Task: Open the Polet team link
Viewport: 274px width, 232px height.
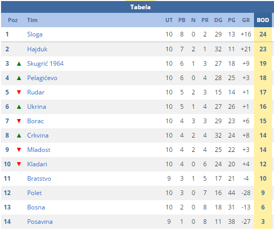Action: tap(34, 193)
